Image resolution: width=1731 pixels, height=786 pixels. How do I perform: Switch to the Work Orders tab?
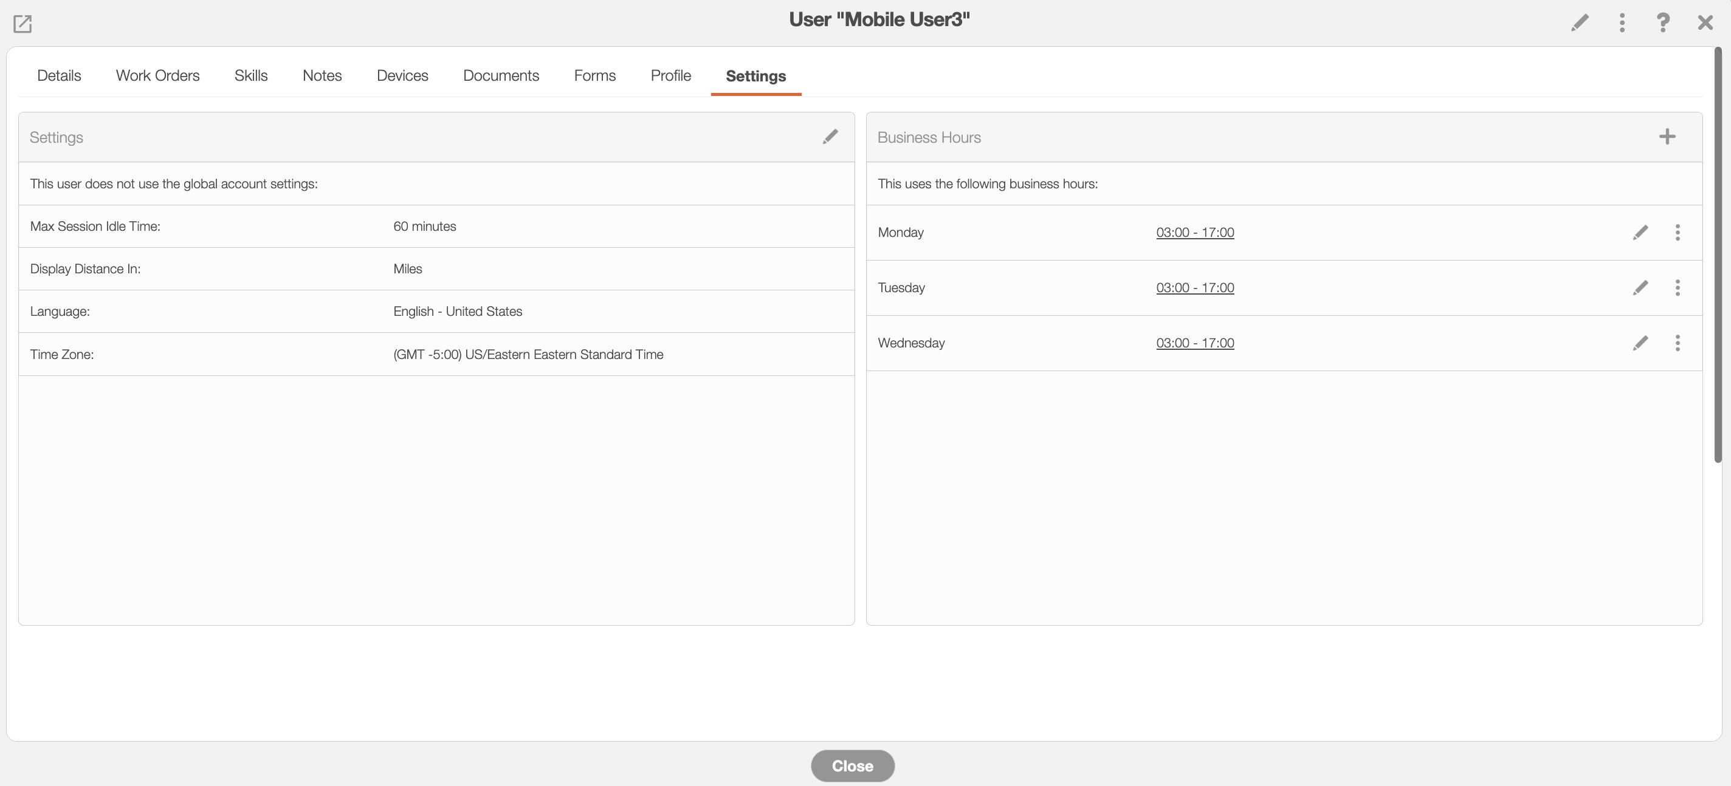point(157,75)
